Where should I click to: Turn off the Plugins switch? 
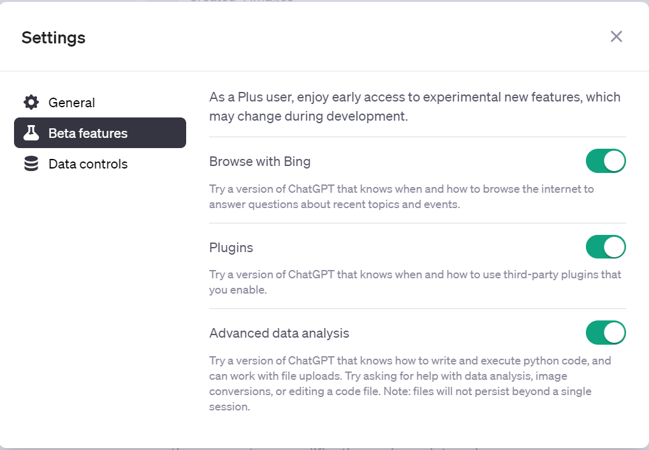tap(606, 246)
